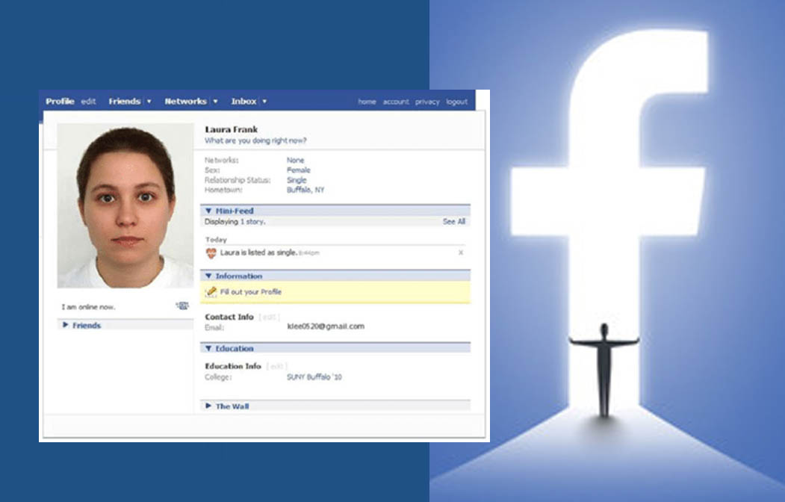Expand The Wall section
This screenshot has height=502, width=785.
[208, 406]
